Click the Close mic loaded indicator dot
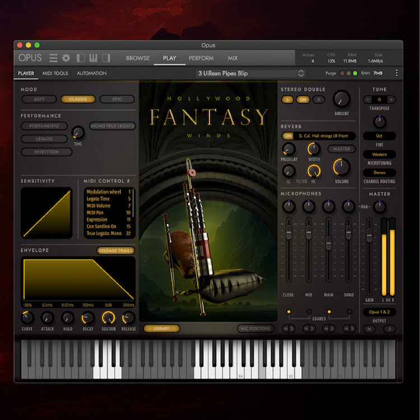 tap(289, 311)
